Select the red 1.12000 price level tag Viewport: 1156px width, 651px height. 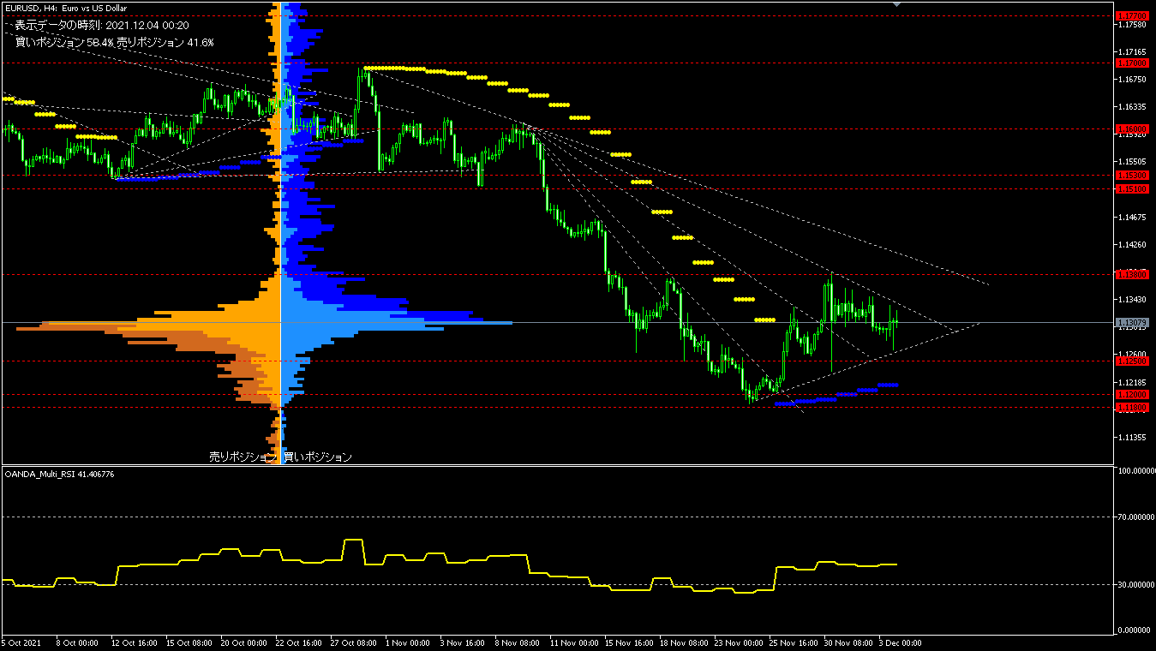(x=1132, y=395)
